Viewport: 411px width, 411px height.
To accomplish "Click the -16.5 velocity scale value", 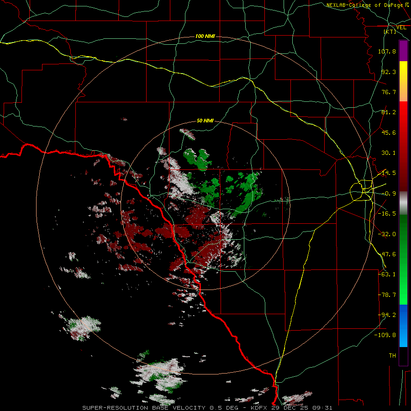I will 387,214.
